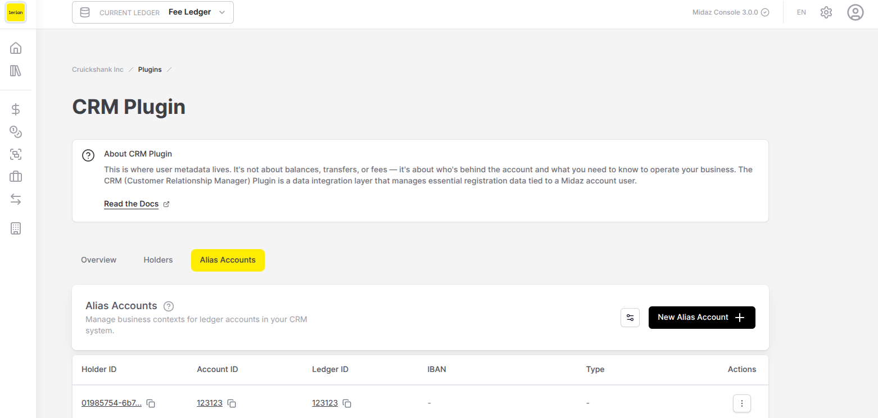The width and height of the screenshot is (878, 418).
Task: Click the Midaz Console 3.0.0 version text
Action: coord(725,12)
